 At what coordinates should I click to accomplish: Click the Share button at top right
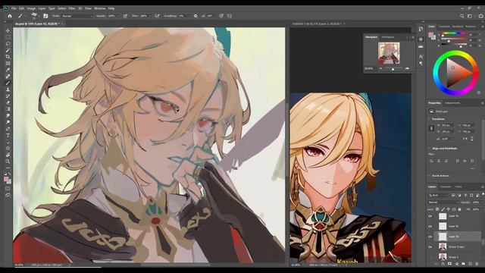(481, 16)
